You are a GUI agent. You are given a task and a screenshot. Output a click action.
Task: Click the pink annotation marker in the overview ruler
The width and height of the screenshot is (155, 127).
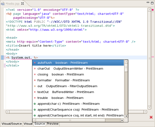point(153,57)
